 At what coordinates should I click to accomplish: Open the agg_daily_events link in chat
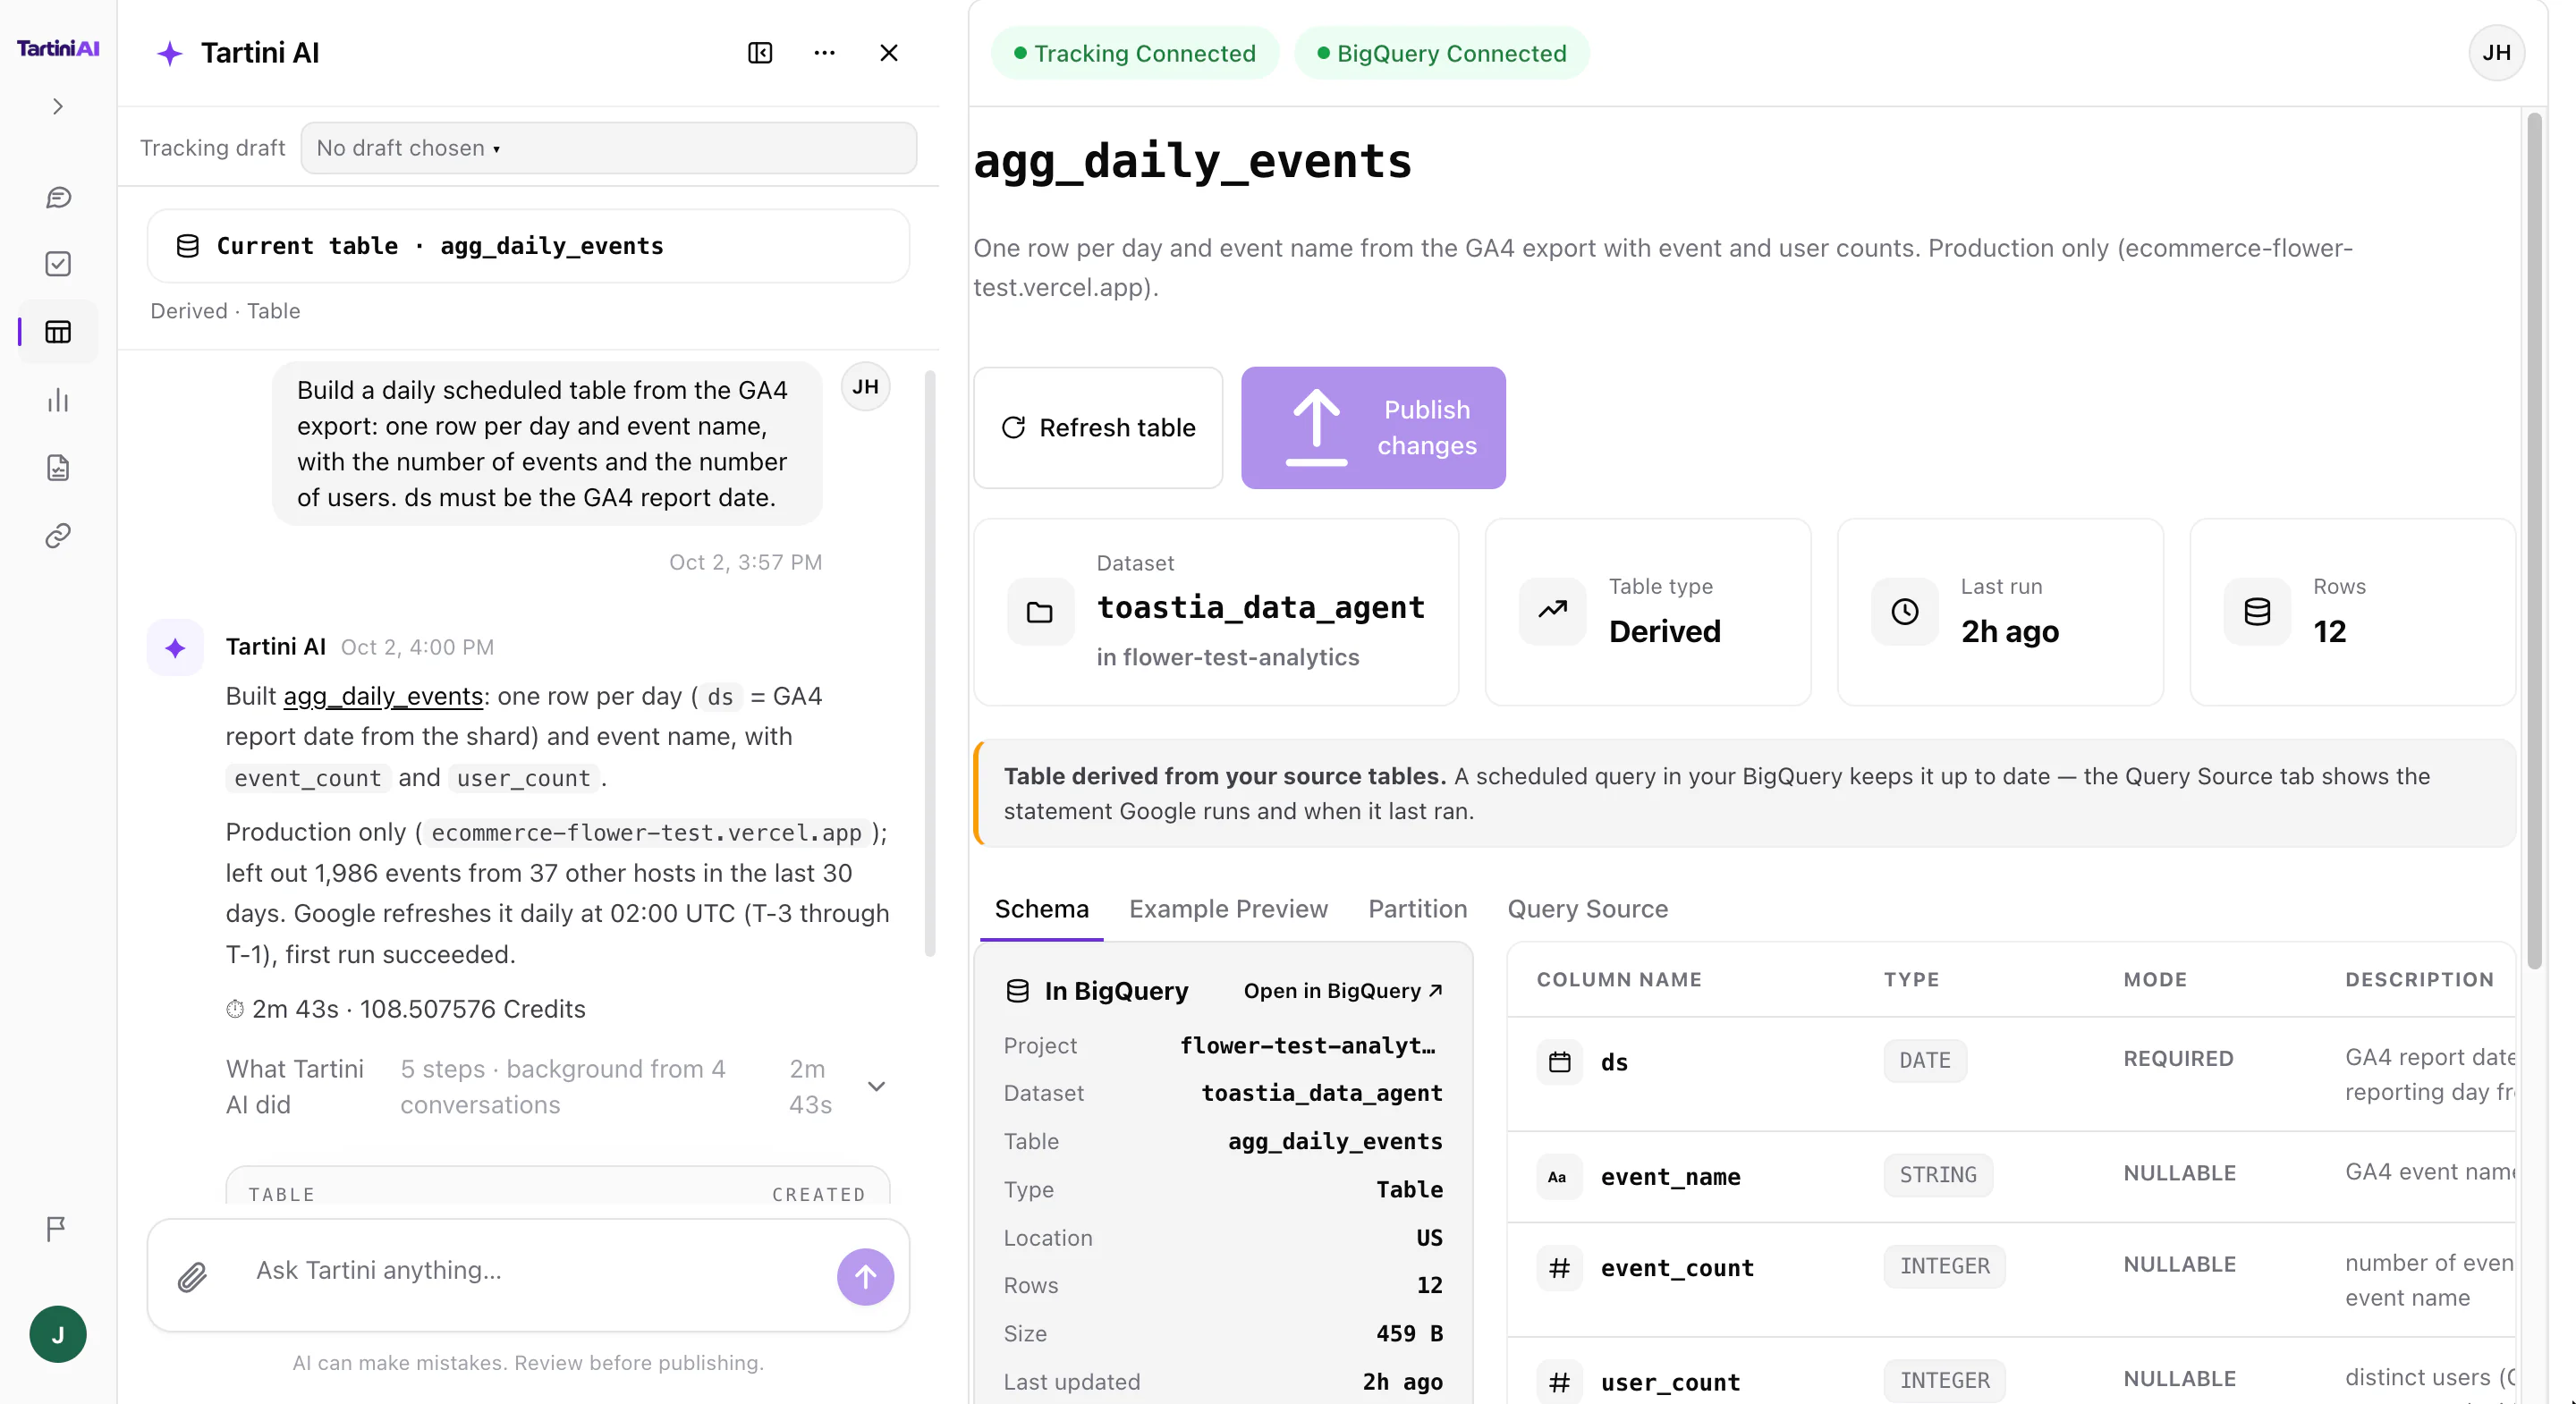point(383,696)
